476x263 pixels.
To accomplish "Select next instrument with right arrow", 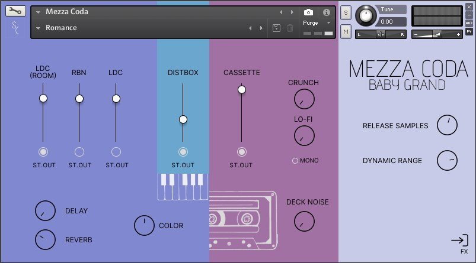I will 292,12.
